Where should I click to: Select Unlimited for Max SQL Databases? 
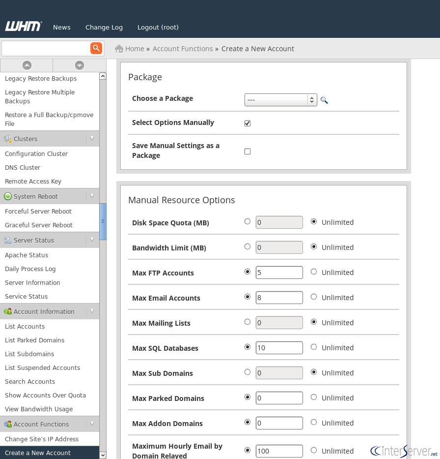tap(314, 347)
